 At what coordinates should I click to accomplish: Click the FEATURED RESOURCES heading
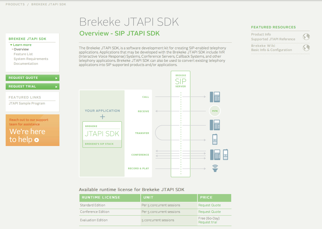coord(274,27)
